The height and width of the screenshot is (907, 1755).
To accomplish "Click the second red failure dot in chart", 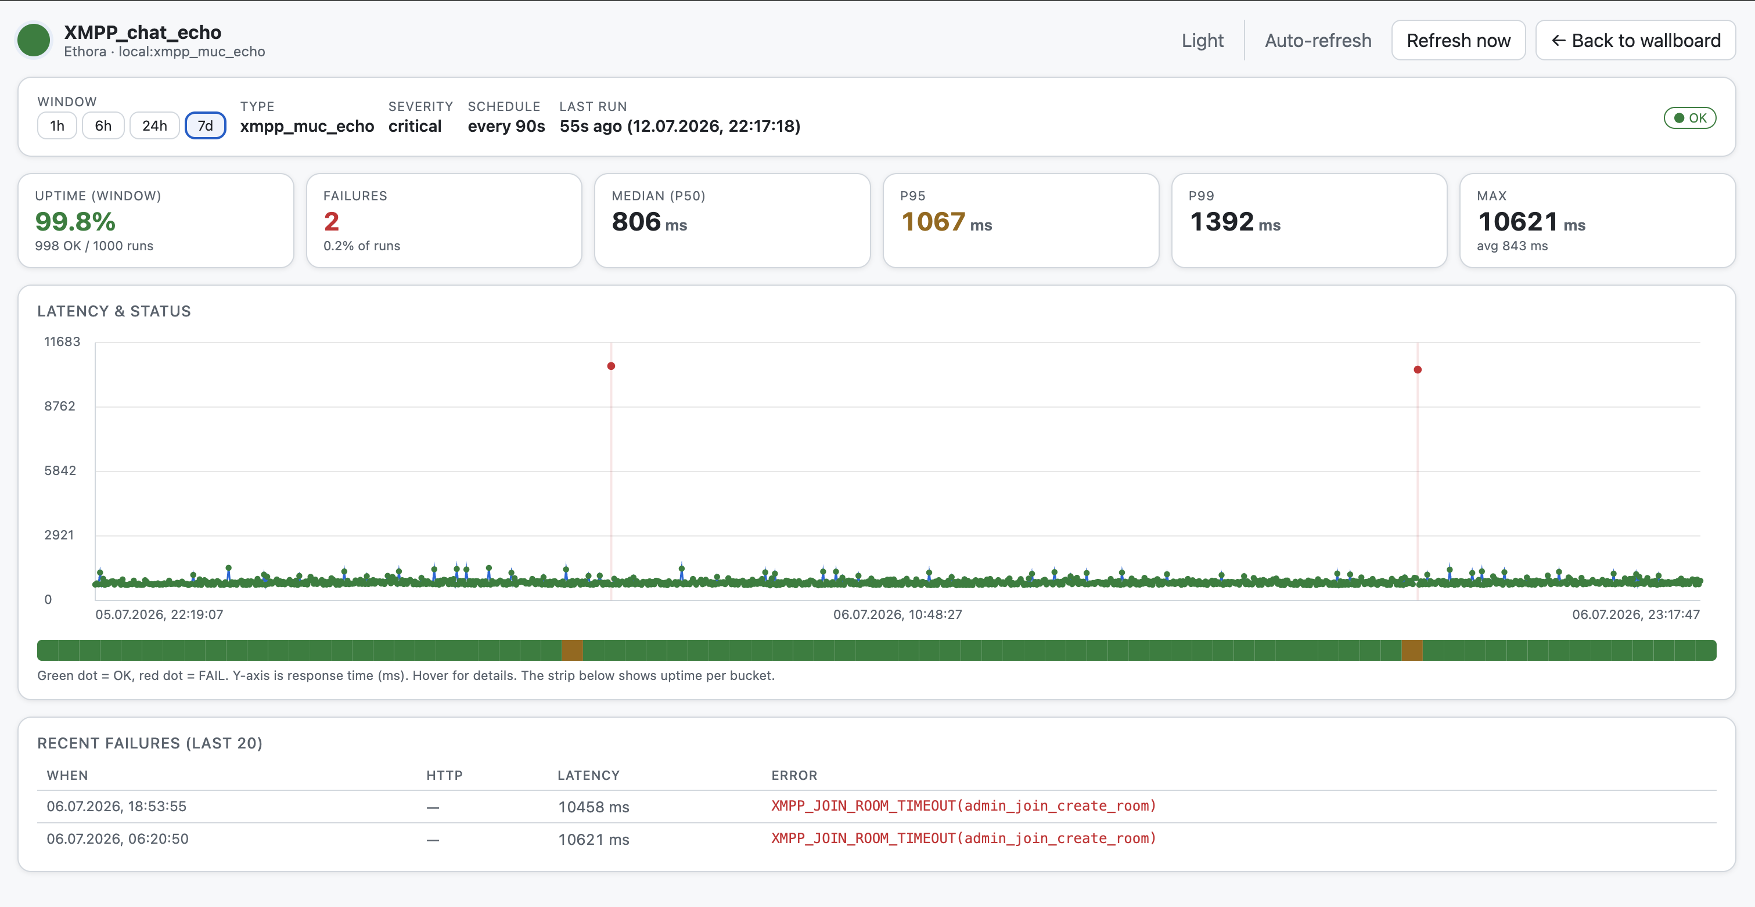I will [x=1417, y=369].
